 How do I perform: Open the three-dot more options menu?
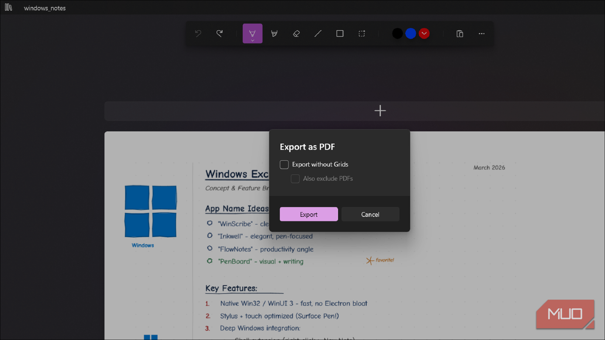point(482,33)
